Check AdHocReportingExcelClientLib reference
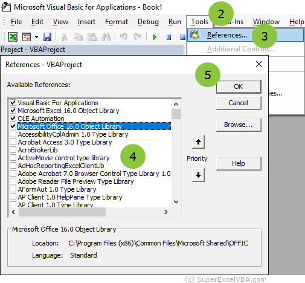Viewport: 305px width, 283px height. point(13,166)
